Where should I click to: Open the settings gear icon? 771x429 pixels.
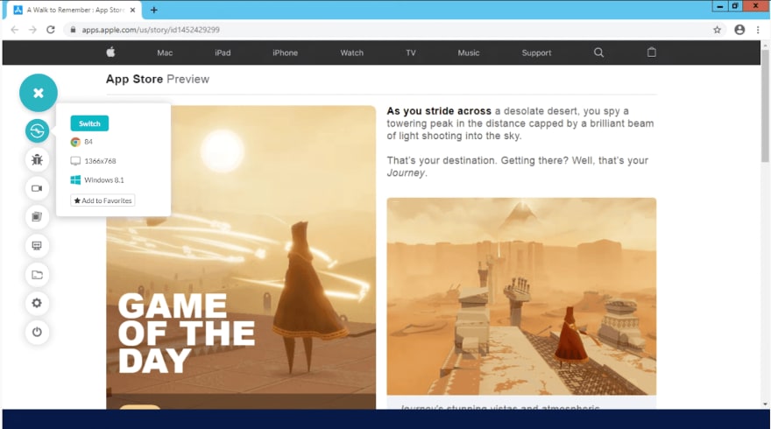(x=38, y=303)
